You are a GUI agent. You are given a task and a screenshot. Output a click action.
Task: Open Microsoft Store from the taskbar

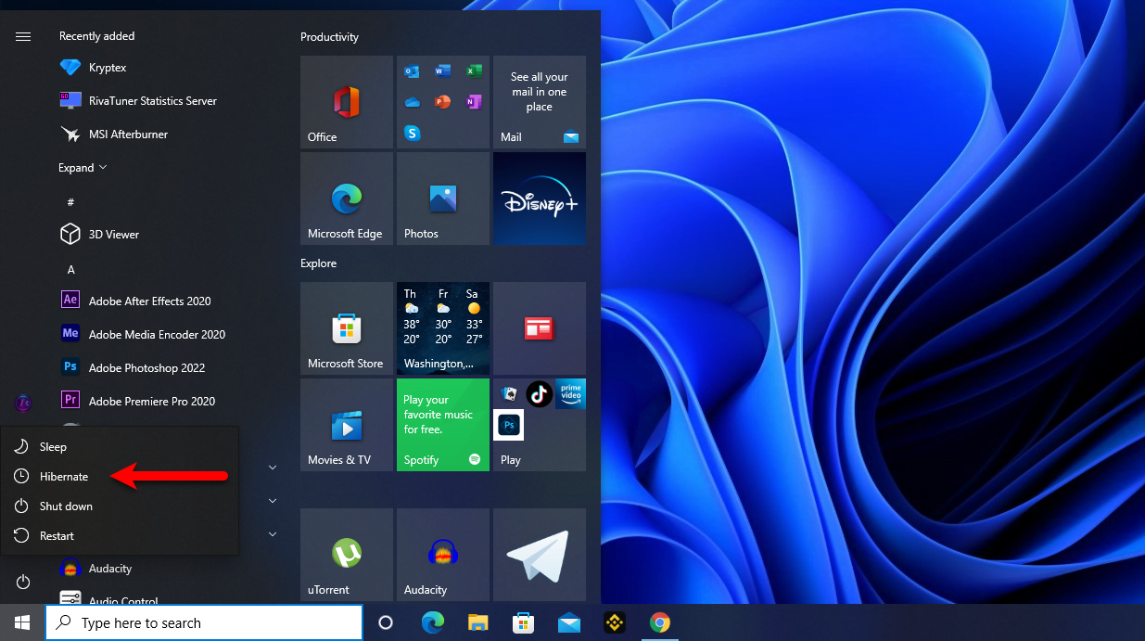click(x=523, y=623)
